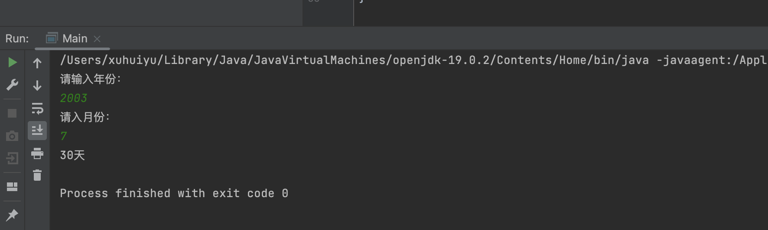This screenshot has height=230, width=768.
Task: Click the 30天 result line
Action: (x=72, y=155)
